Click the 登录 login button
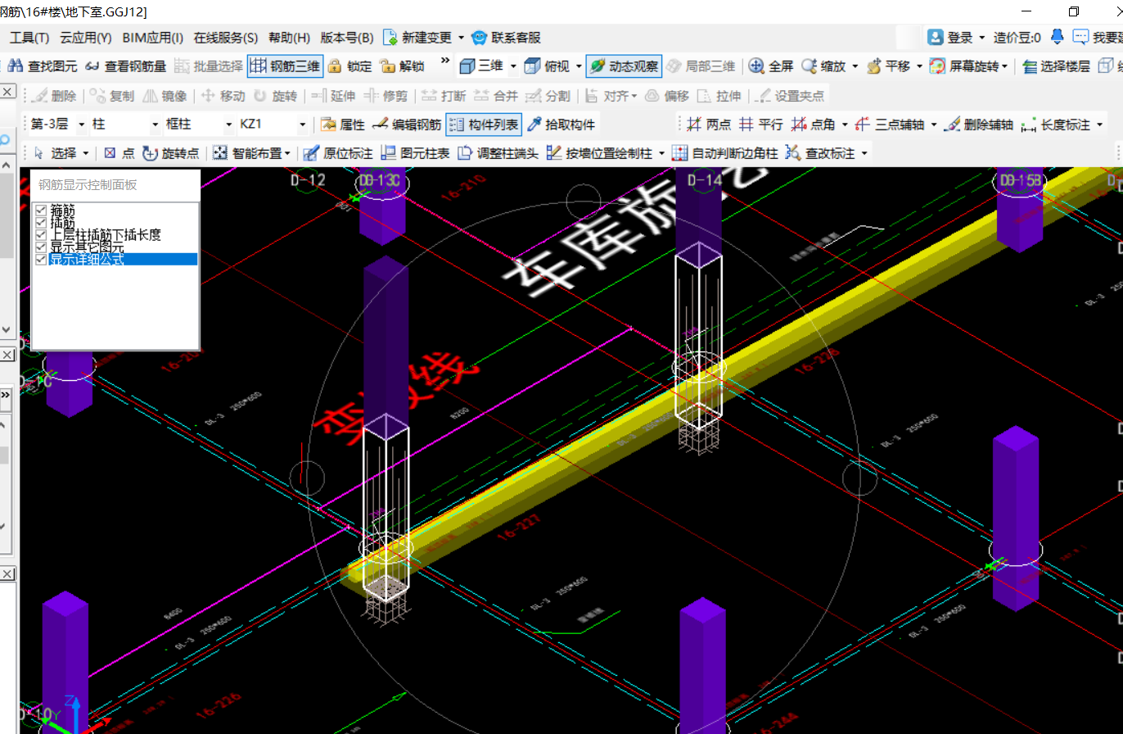 pyautogui.click(x=952, y=38)
